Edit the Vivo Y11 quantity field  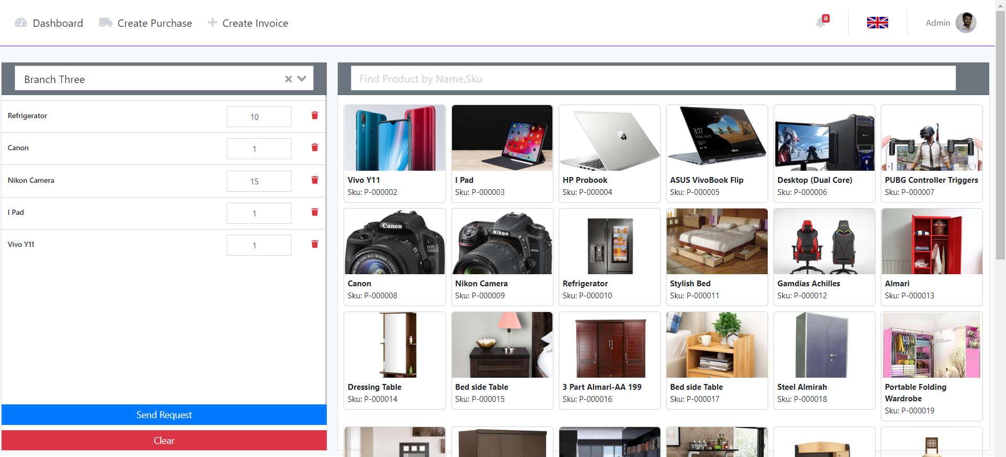(x=259, y=245)
